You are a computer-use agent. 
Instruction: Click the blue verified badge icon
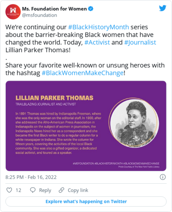91,9
